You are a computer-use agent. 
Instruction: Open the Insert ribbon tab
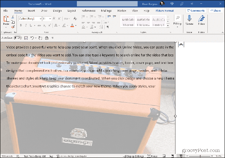31,11
